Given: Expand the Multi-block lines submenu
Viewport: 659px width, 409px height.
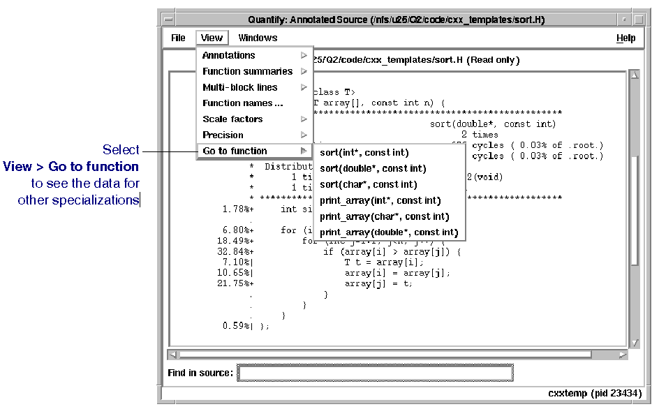Looking at the screenshot, I should coord(255,87).
